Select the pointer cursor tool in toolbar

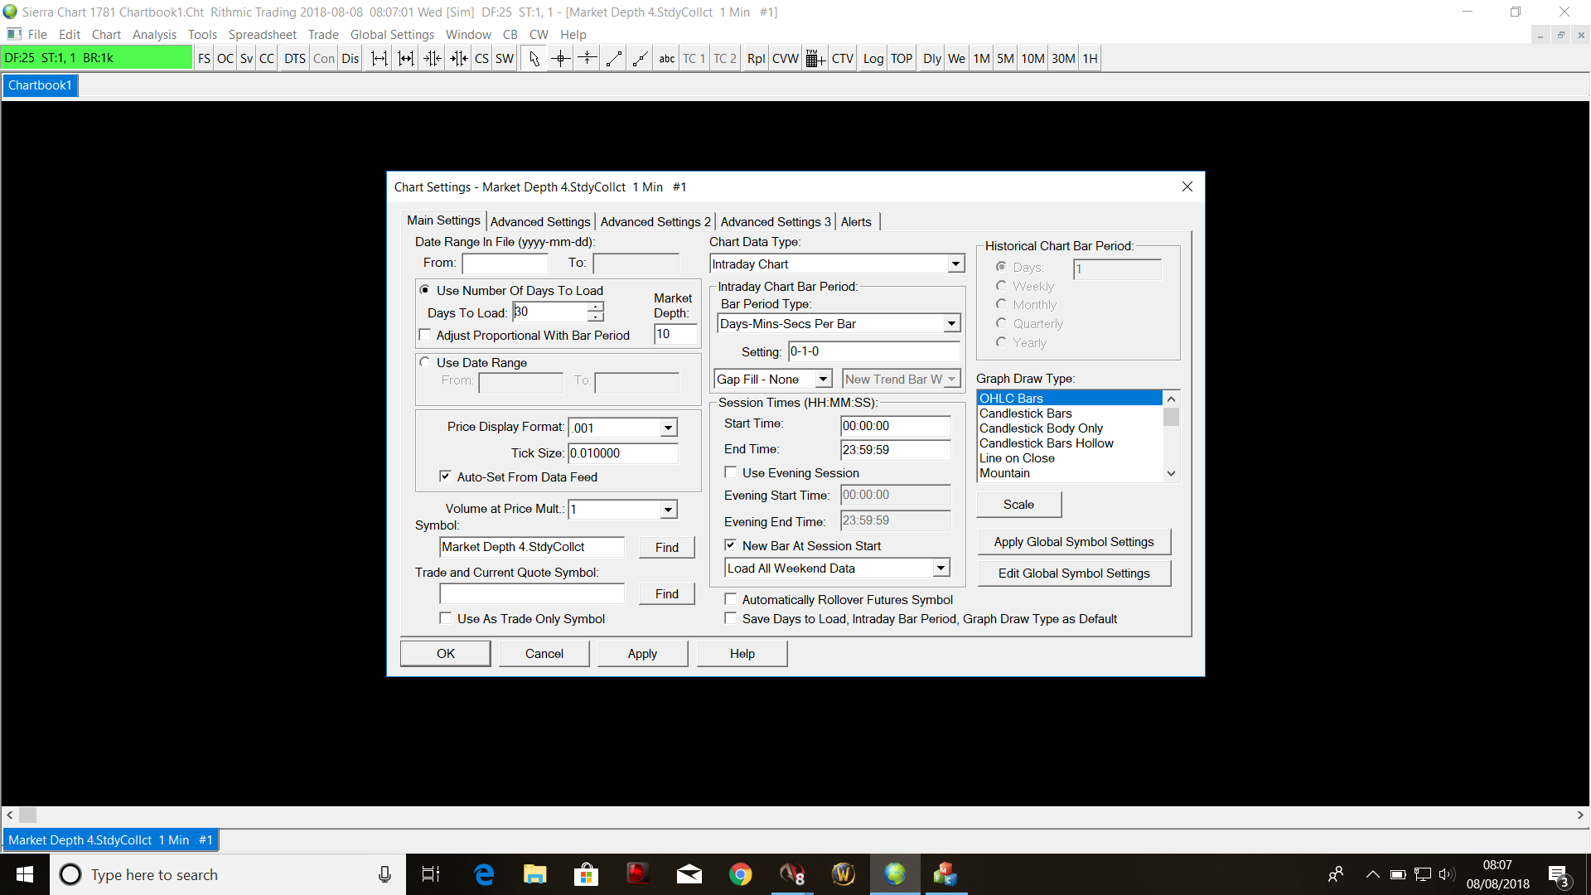(534, 58)
